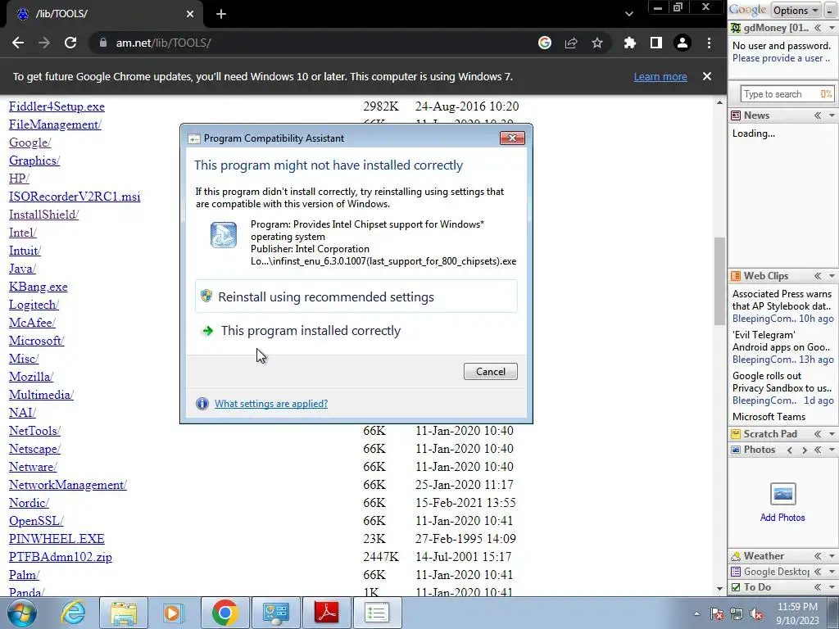Viewport: 839px width, 629px height.
Task: Open the PINWHEEL.EXE link
Action: point(57,539)
